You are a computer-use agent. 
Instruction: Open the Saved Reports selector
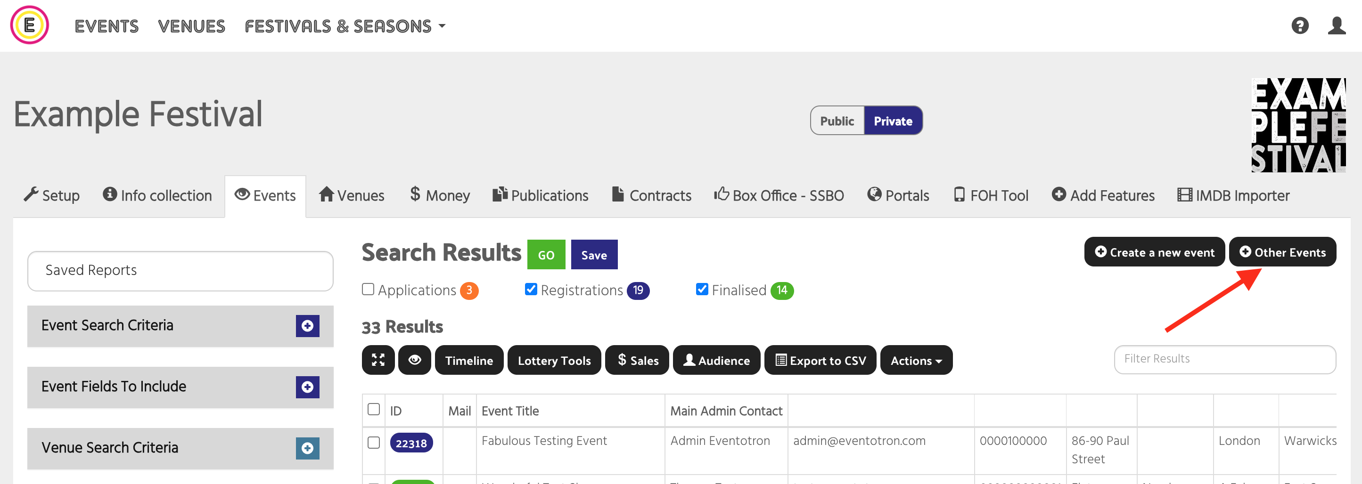click(x=181, y=271)
